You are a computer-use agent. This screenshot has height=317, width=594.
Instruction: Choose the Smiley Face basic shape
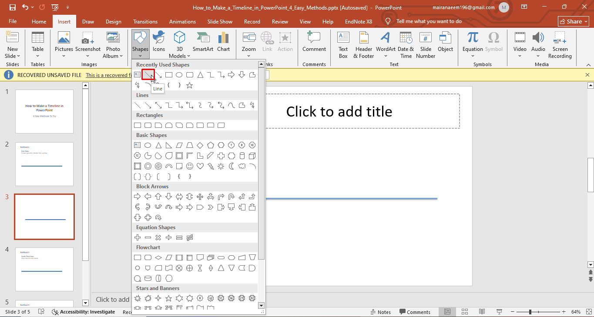coord(190,166)
